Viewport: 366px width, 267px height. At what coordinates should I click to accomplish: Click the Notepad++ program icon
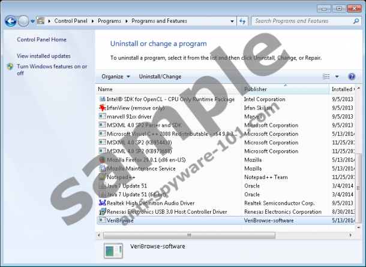coord(102,177)
